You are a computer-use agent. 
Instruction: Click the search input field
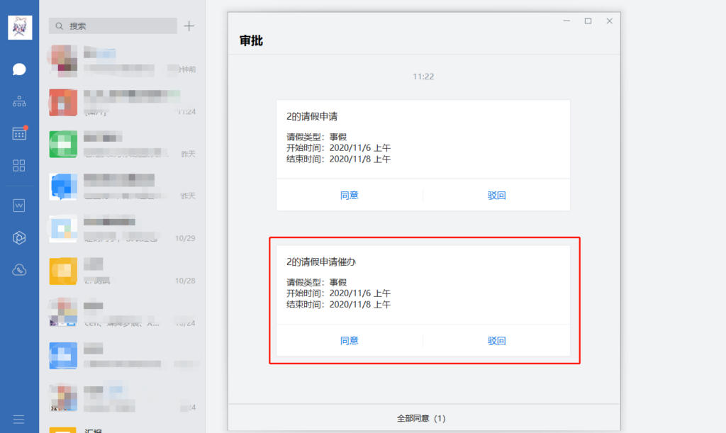(112, 26)
